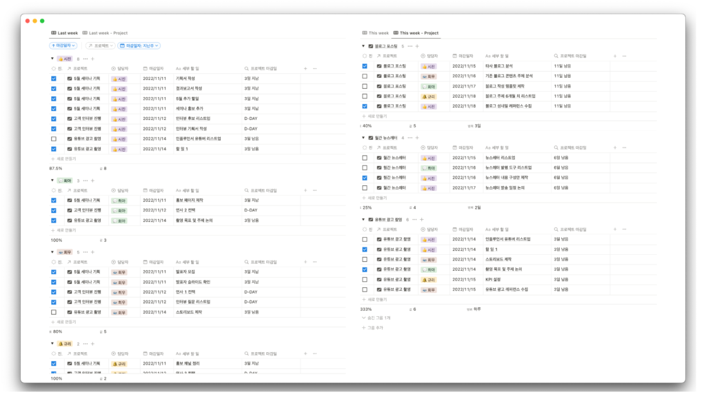
Task: Switch to the This week tab
Action: 375,33
